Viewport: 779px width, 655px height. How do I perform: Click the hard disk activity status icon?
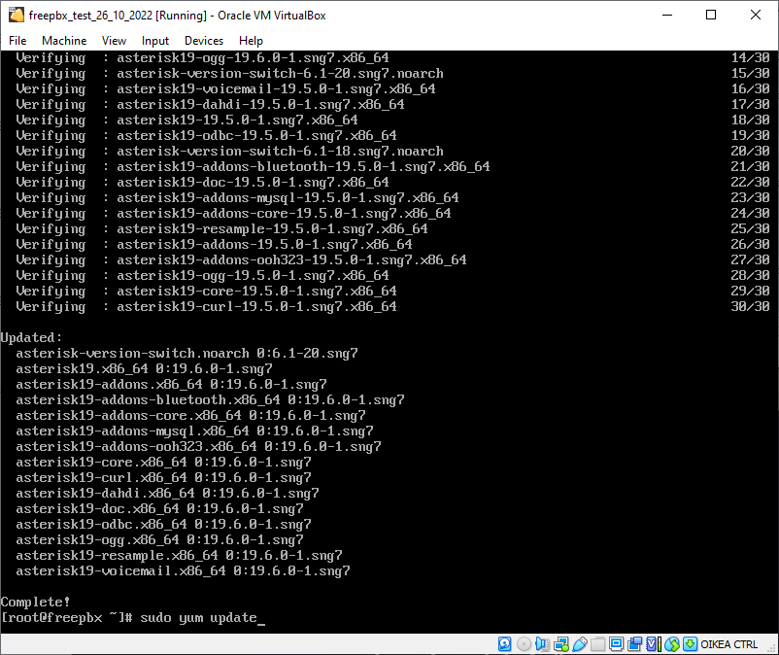[505, 644]
